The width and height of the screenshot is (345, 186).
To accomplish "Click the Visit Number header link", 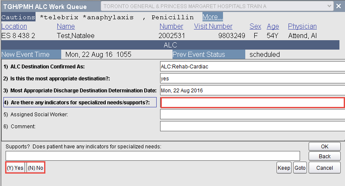I will [213, 27].
